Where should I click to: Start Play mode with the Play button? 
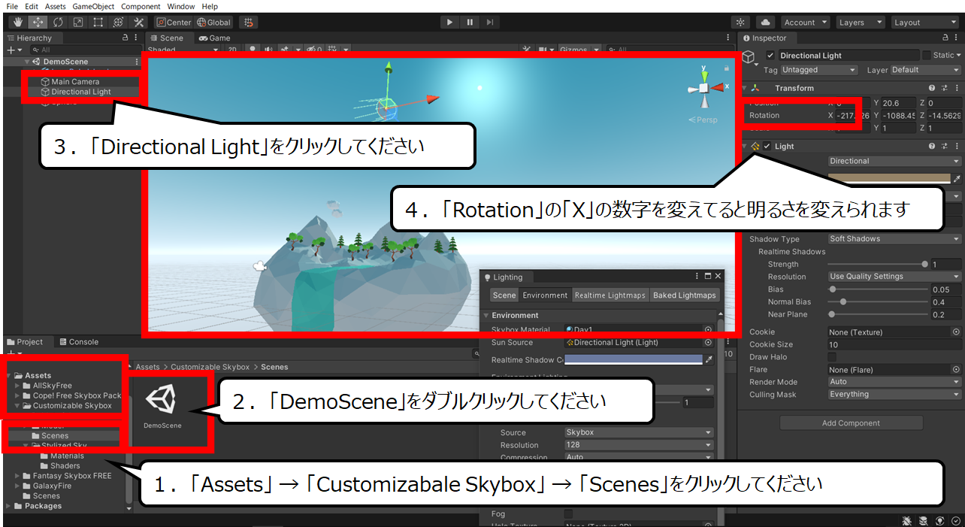click(449, 22)
